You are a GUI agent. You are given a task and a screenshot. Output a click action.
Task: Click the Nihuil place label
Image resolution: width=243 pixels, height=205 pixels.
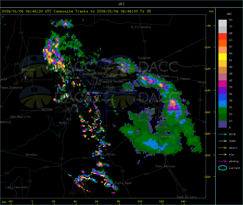[x=64, y=123]
